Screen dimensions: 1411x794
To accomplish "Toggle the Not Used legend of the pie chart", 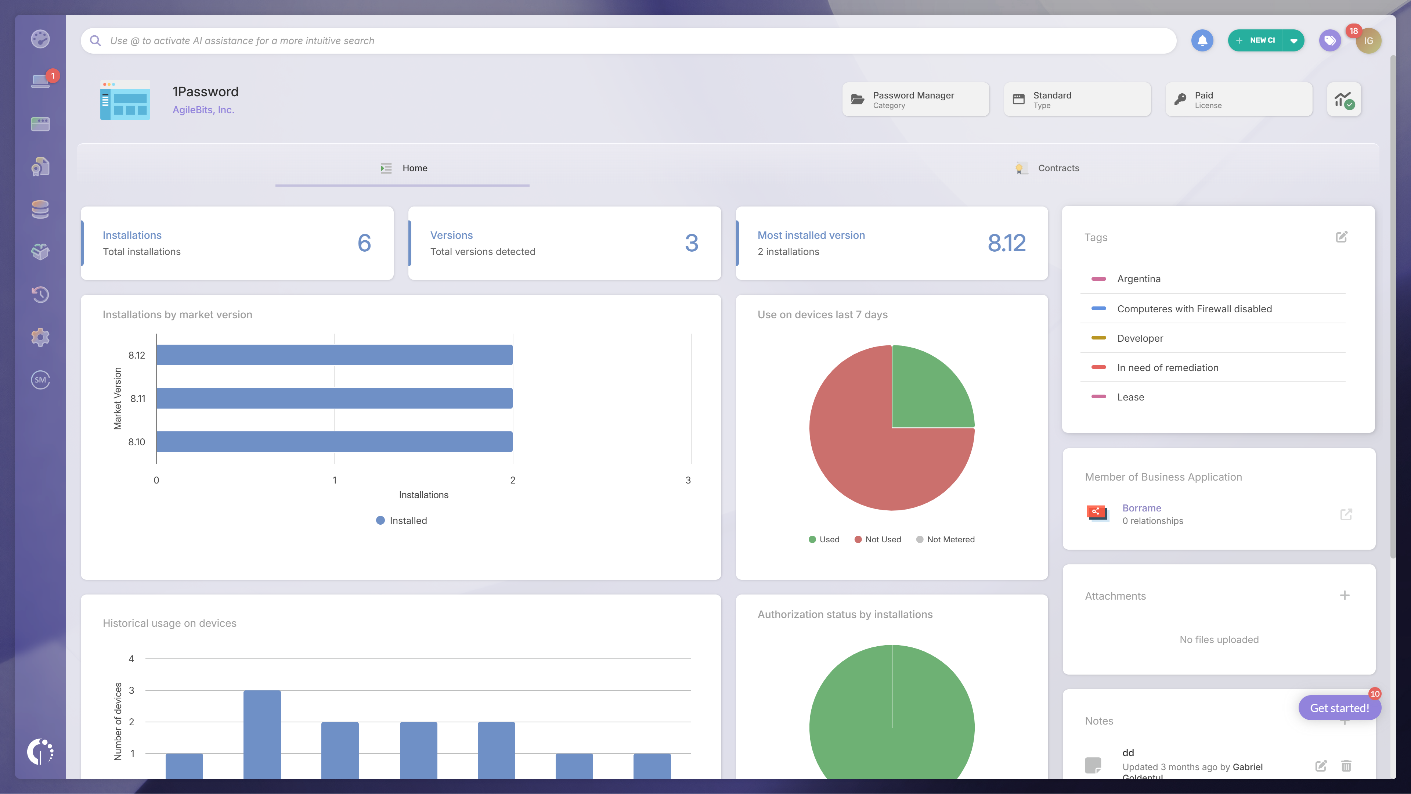I will [877, 539].
